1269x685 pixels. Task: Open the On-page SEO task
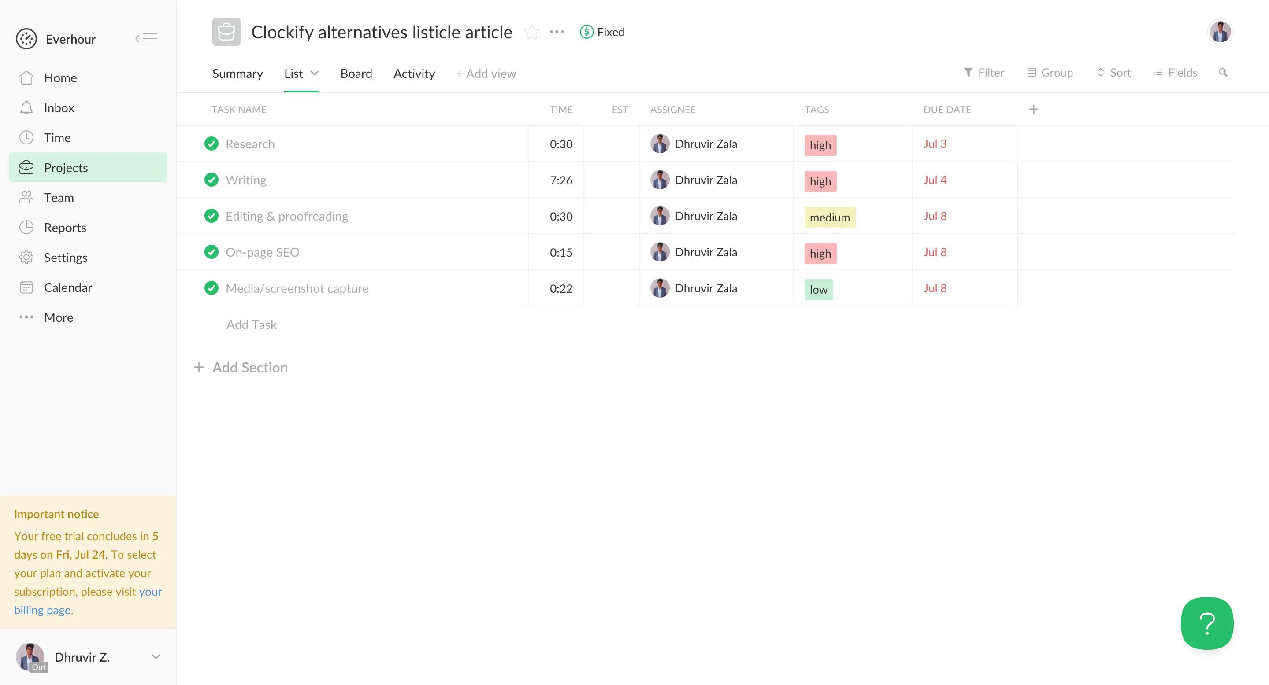tap(263, 252)
